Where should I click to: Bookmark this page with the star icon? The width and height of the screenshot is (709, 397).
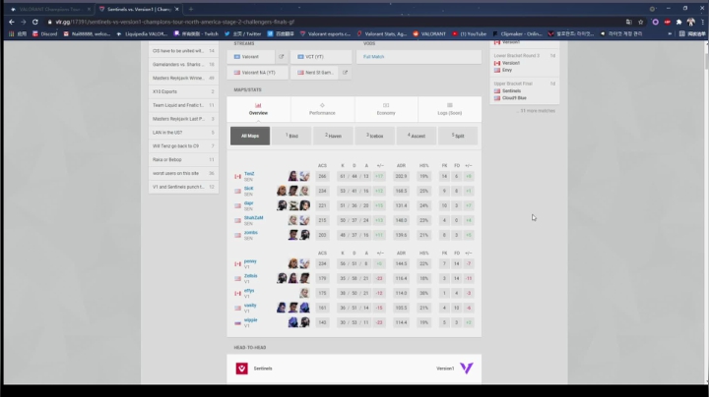click(640, 22)
